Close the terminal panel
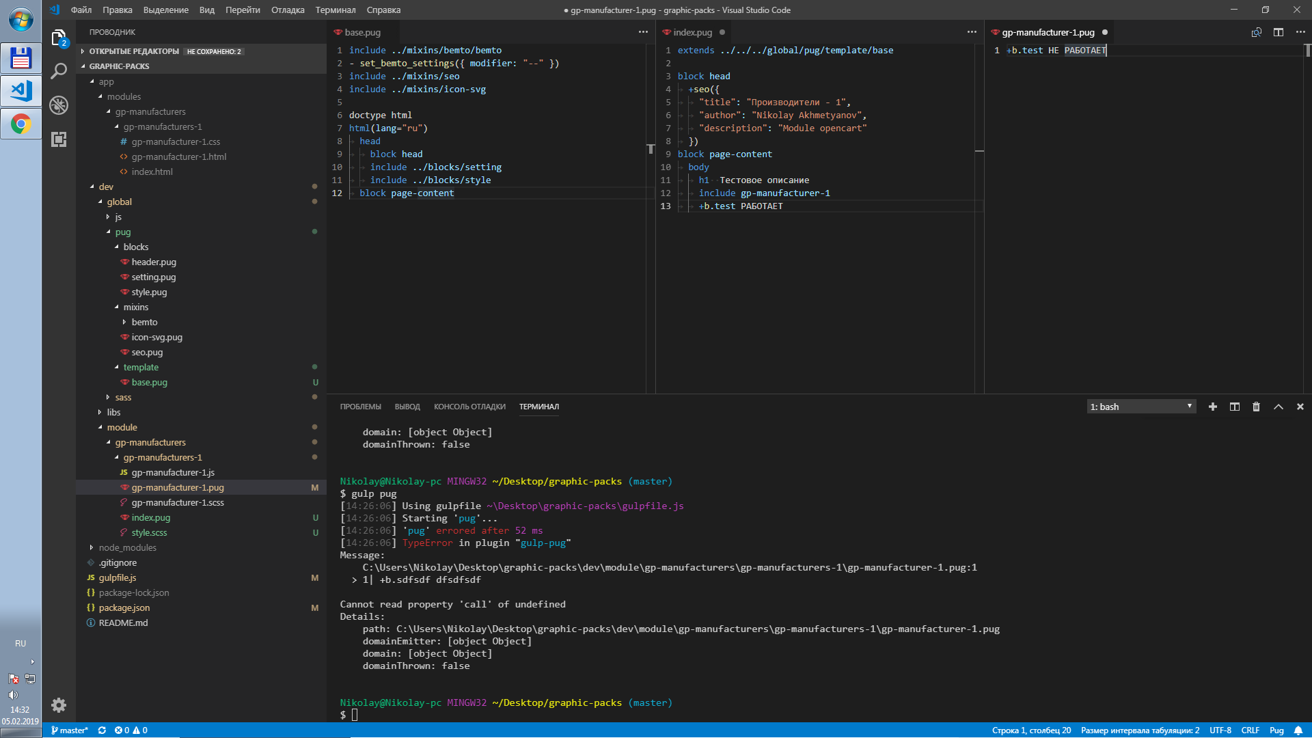Screen dimensions: 1312x738 pos(1300,407)
